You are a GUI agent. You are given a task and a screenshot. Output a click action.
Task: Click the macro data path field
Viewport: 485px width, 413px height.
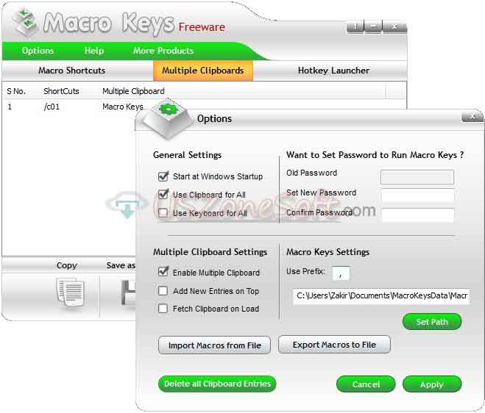pos(381,296)
